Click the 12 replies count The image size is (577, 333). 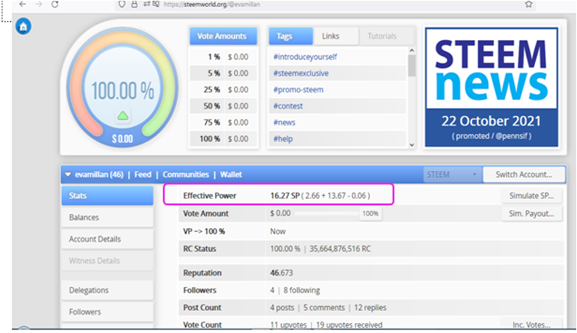click(x=370, y=307)
